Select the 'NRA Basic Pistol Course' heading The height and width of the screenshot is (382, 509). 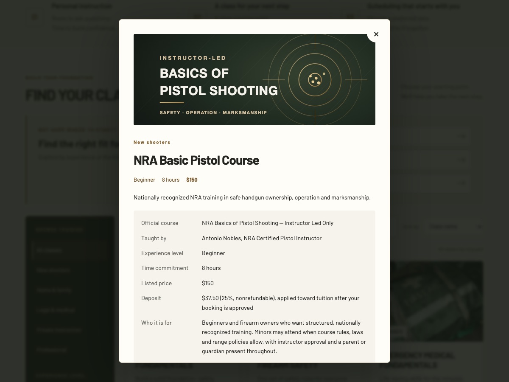pyautogui.click(x=196, y=160)
